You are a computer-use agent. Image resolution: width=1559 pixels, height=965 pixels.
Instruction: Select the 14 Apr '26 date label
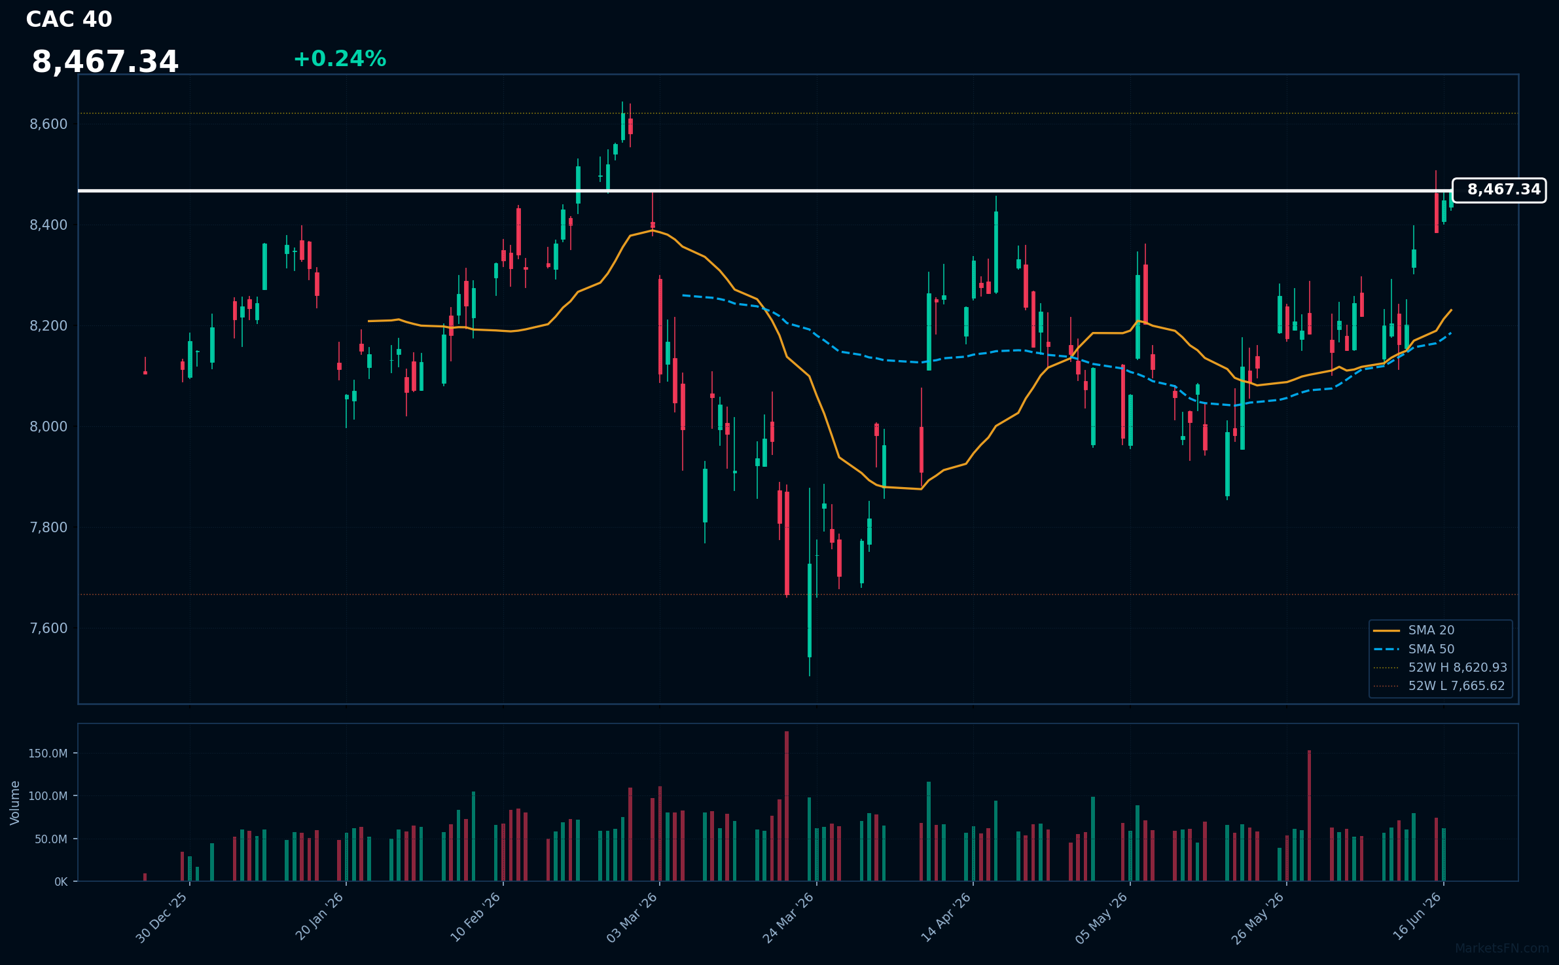946,917
